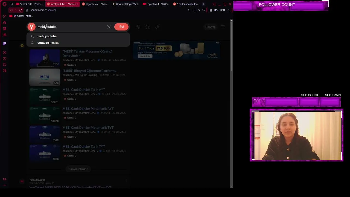Viewport: 350px width, 197px height.
Task: Clear the search query with X icon
Action: [x=109, y=27]
